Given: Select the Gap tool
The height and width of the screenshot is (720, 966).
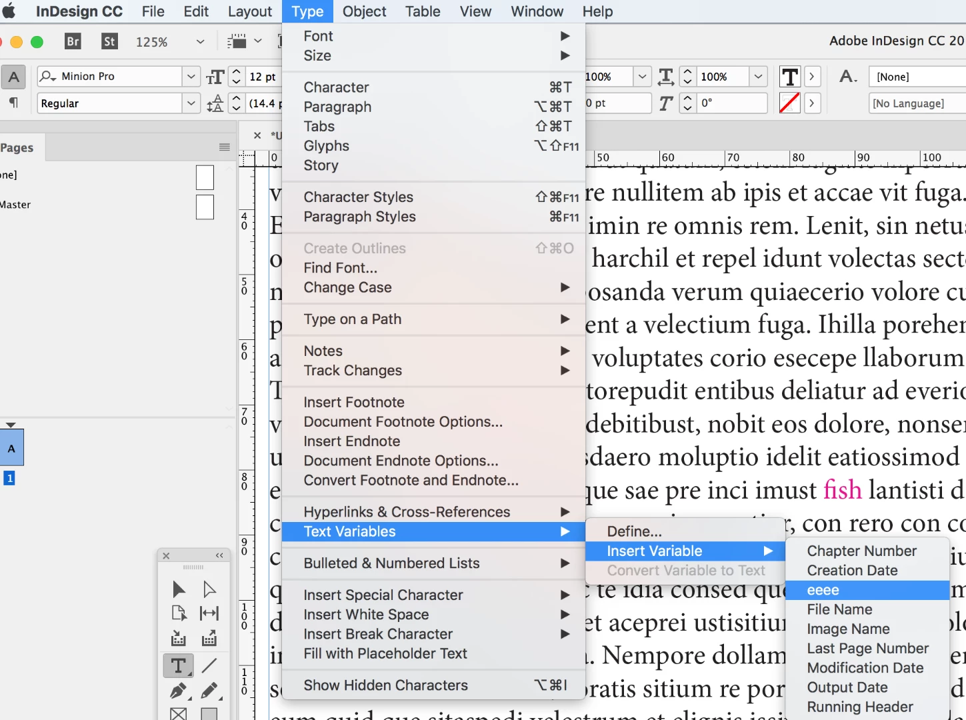Looking at the screenshot, I should point(209,613).
